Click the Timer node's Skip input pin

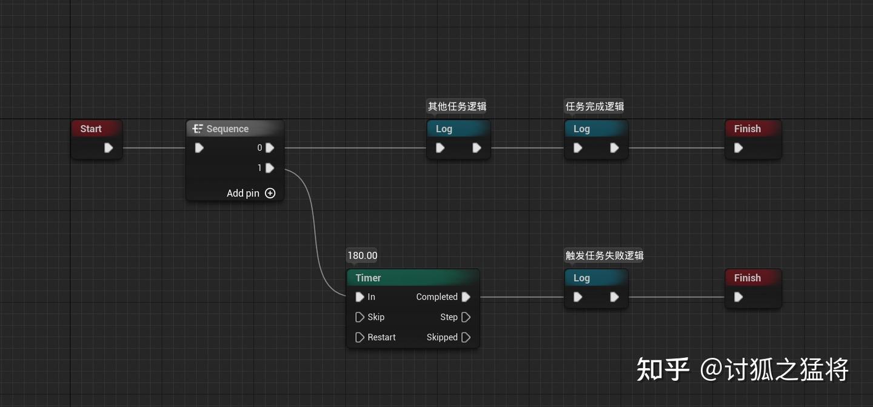360,317
